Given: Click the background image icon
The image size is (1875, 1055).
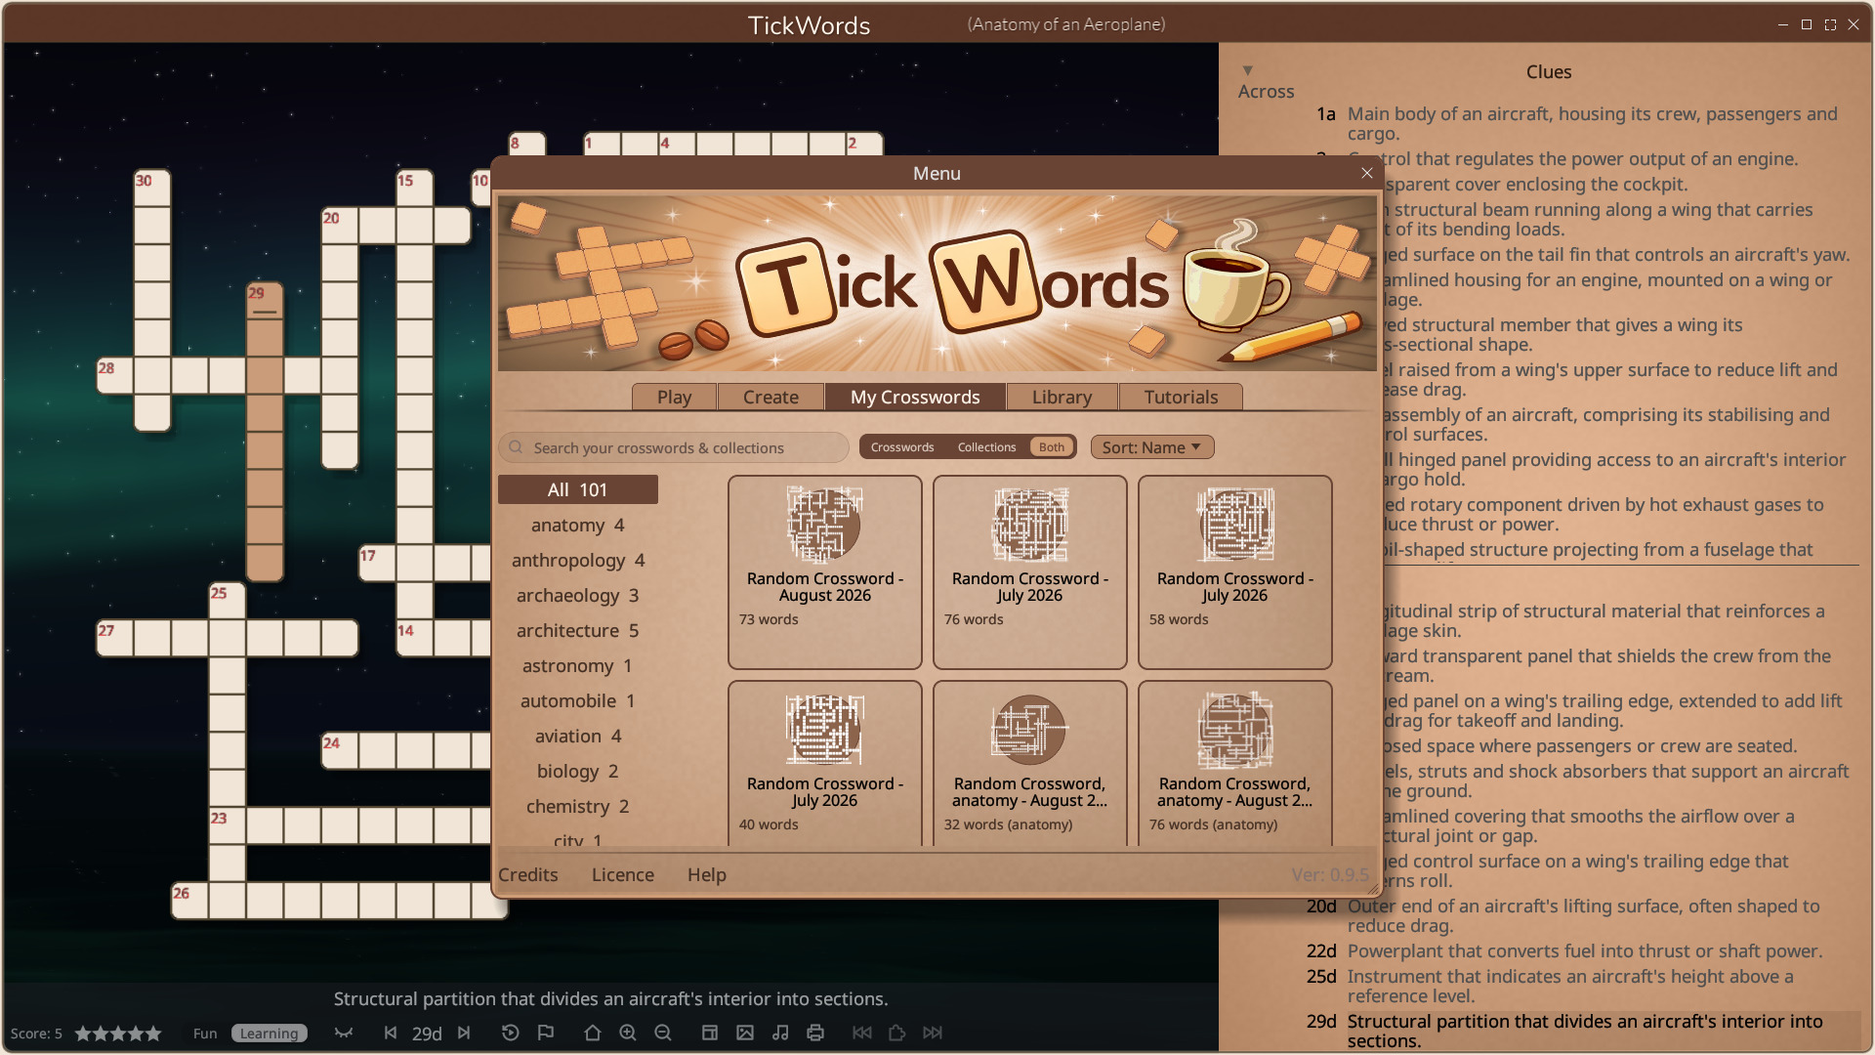Looking at the screenshot, I should tap(745, 1033).
